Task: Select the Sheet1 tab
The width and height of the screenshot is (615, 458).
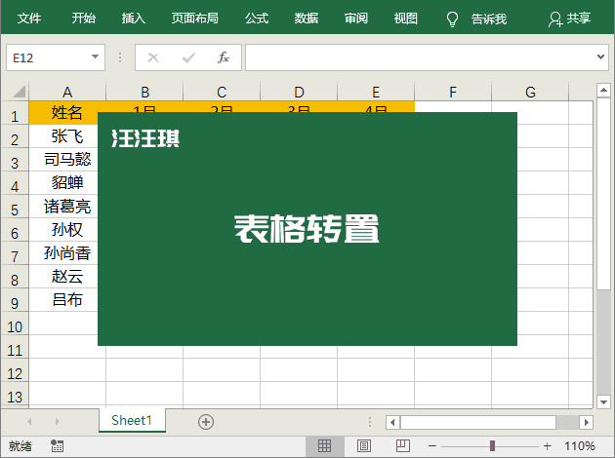Action: (132, 420)
